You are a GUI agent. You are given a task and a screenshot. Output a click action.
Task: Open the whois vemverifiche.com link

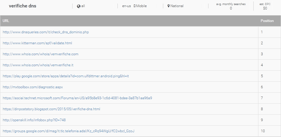40,54
